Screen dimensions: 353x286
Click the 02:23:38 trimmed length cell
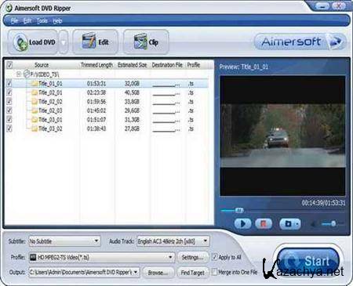click(96, 92)
